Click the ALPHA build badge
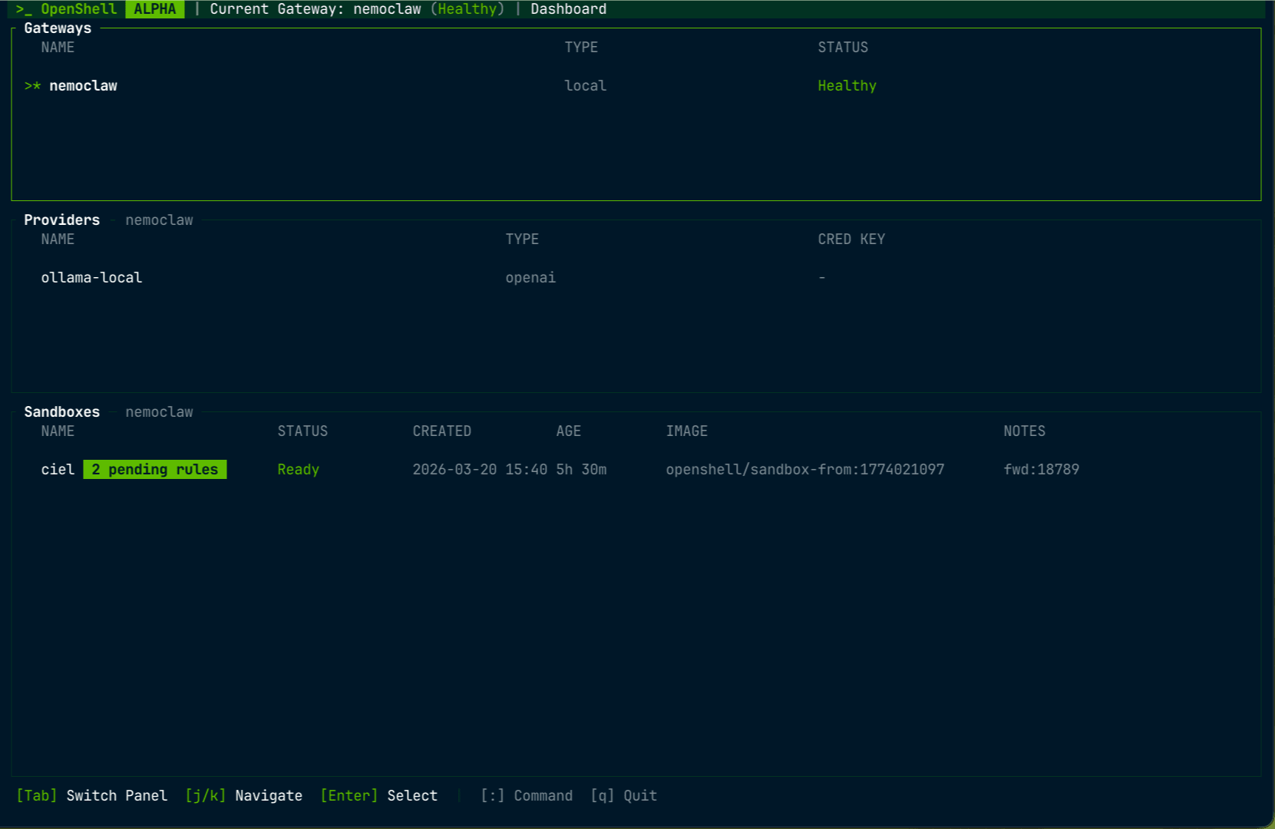 (x=154, y=9)
